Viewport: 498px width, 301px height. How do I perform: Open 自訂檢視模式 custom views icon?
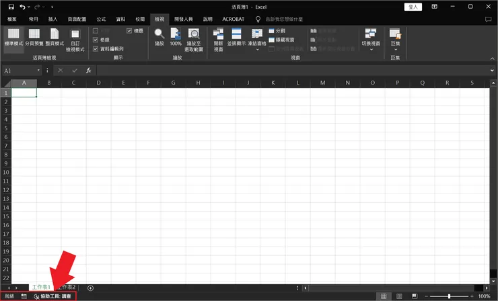click(x=75, y=40)
